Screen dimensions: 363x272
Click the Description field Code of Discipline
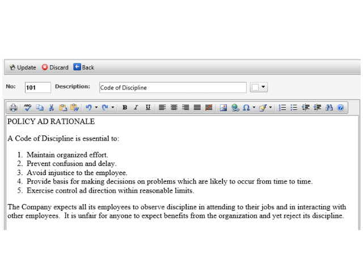click(172, 87)
